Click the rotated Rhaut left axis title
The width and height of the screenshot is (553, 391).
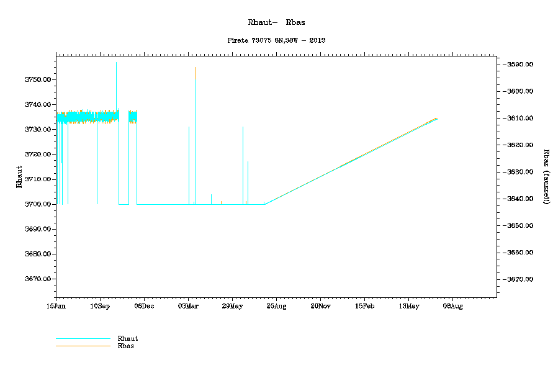(x=19, y=176)
